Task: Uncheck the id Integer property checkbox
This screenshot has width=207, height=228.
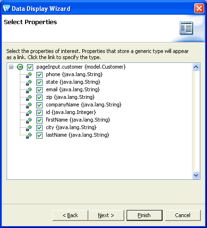Action: coord(39,113)
